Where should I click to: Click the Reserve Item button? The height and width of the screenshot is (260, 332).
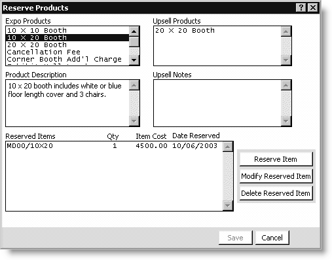click(276, 159)
